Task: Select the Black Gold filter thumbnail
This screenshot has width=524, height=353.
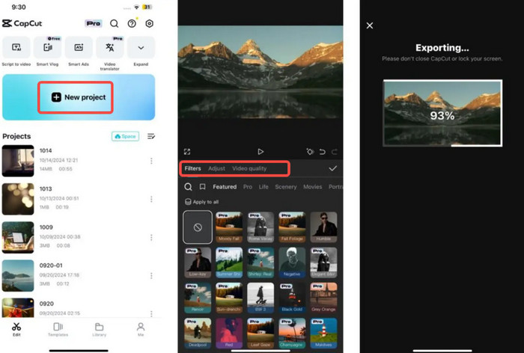Action: click(293, 297)
